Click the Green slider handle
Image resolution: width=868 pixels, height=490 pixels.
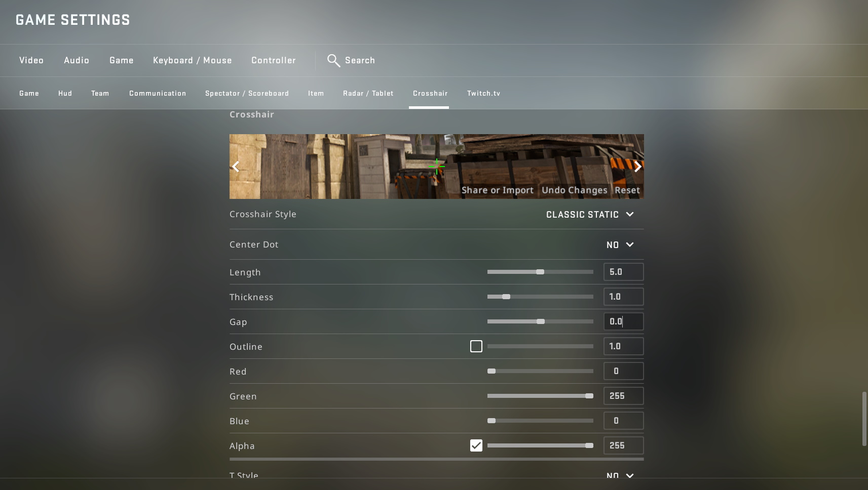point(589,396)
